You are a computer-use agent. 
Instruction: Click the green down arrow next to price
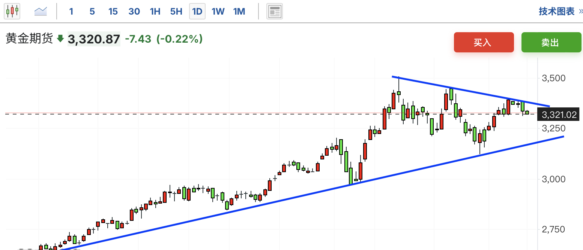tap(60, 39)
